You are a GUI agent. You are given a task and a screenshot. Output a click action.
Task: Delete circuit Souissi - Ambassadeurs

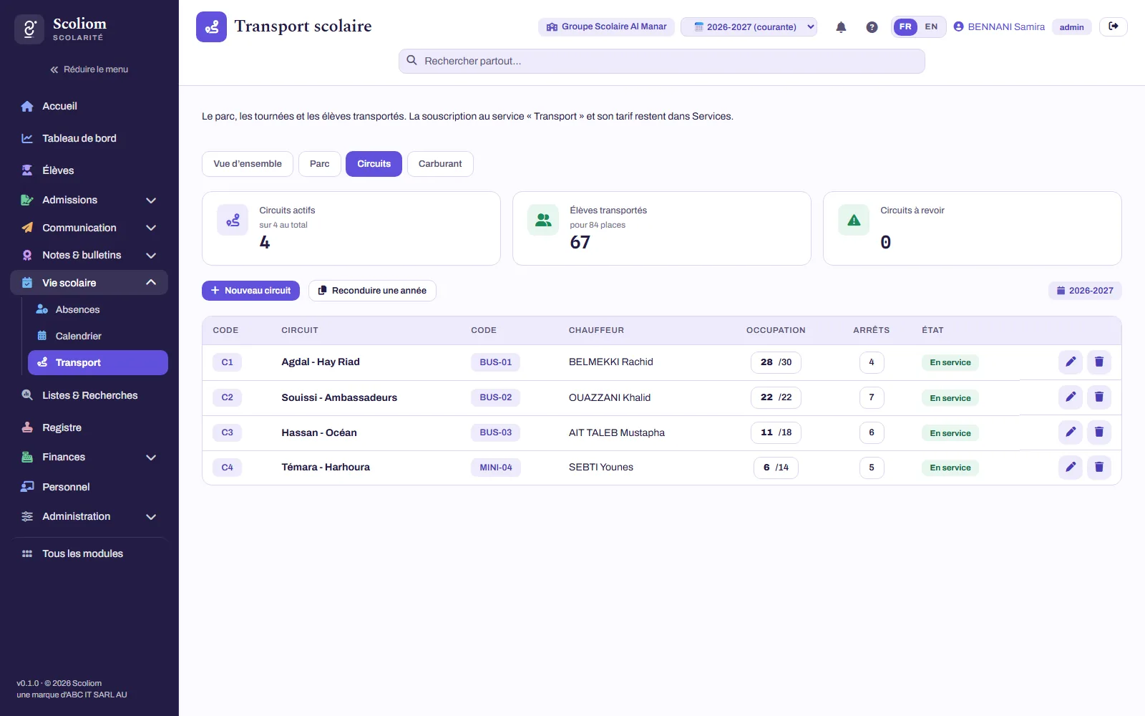(1099, 397)
